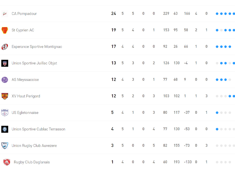Select the AS Meyssacoise team name

click(25, 80)
